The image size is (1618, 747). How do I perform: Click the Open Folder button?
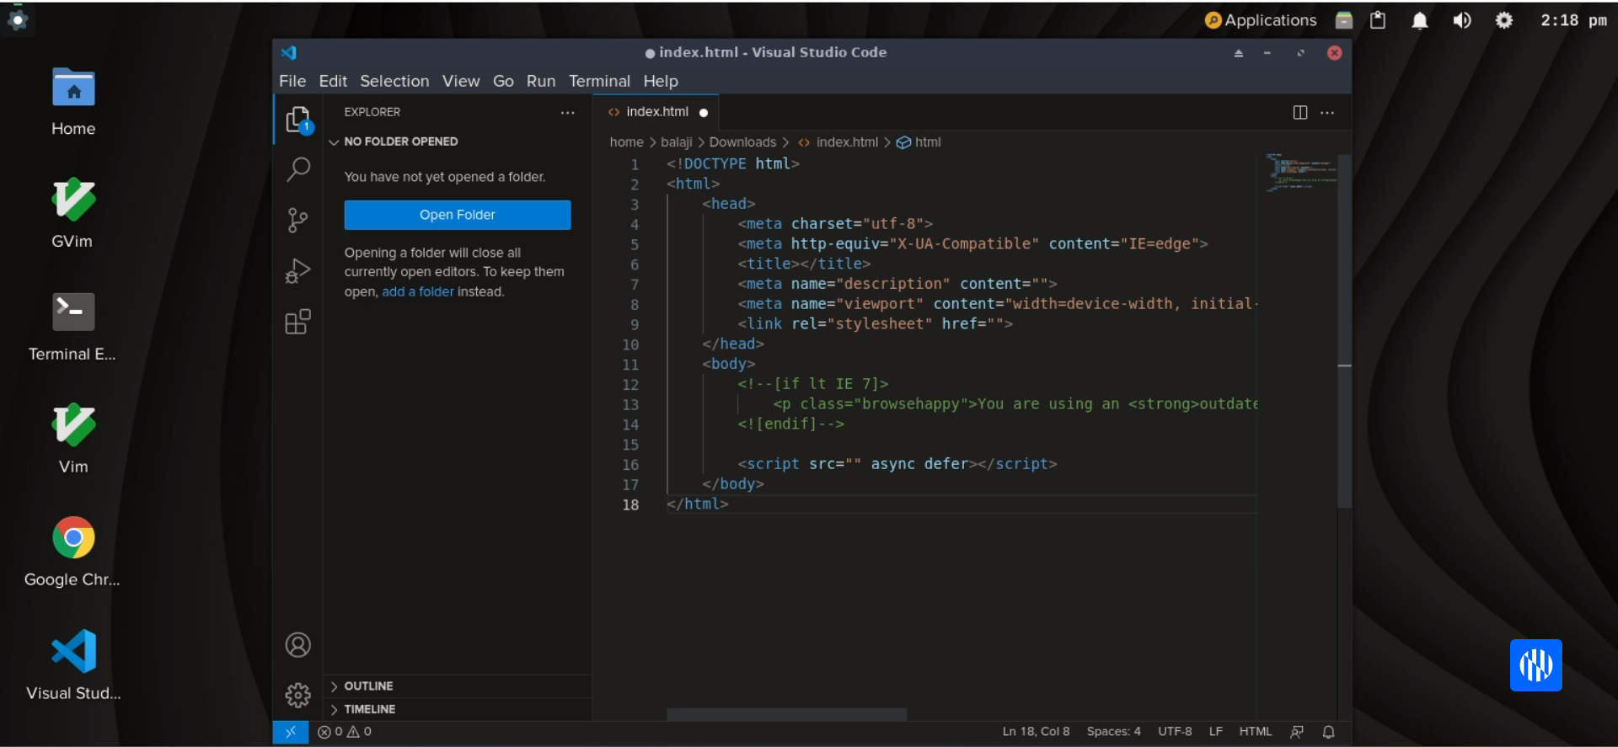[x=457, y=215]
